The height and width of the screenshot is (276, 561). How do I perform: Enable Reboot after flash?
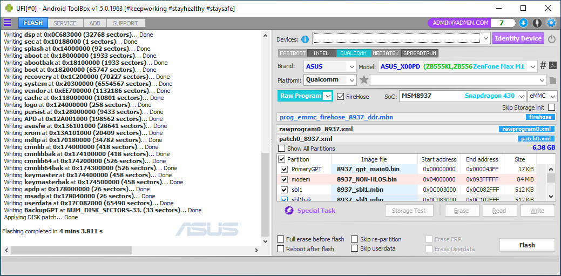281,248
